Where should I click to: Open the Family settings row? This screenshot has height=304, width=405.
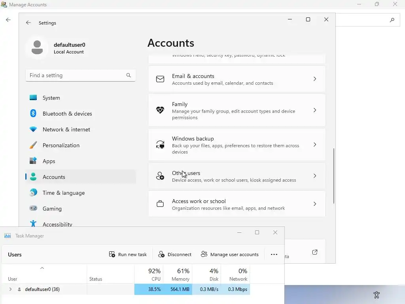tap(237, 110)
